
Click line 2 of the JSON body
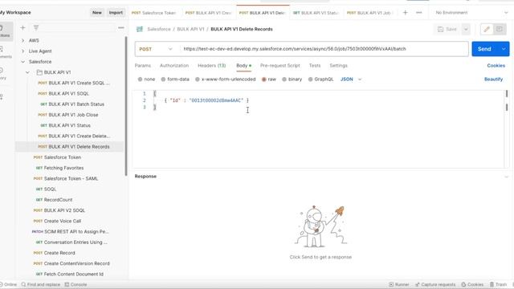[x=206, y=100]
